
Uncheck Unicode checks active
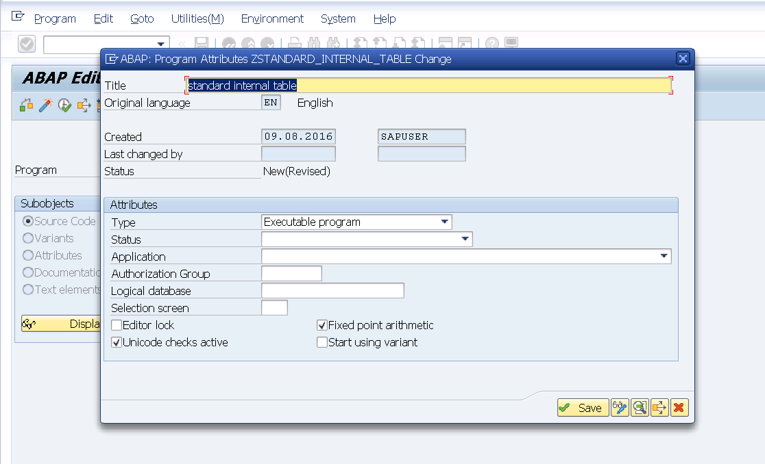tap(117, 341)
